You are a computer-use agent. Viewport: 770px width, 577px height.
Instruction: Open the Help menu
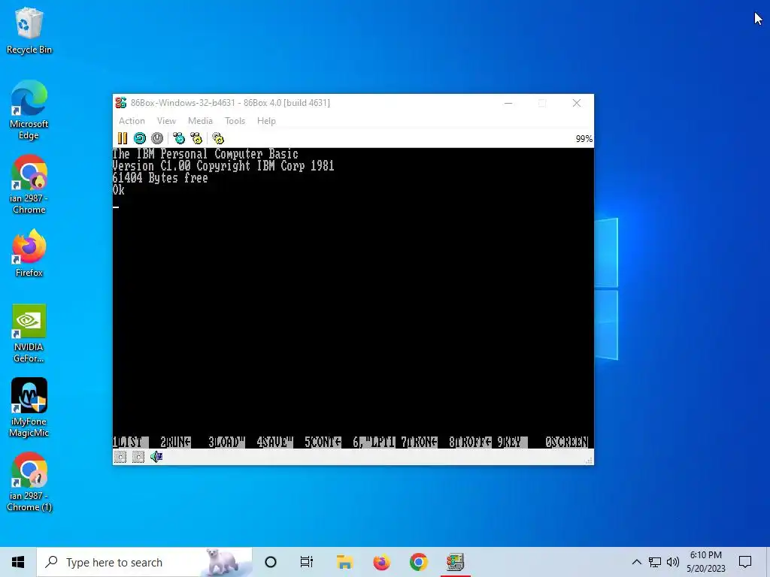point(266,121)
